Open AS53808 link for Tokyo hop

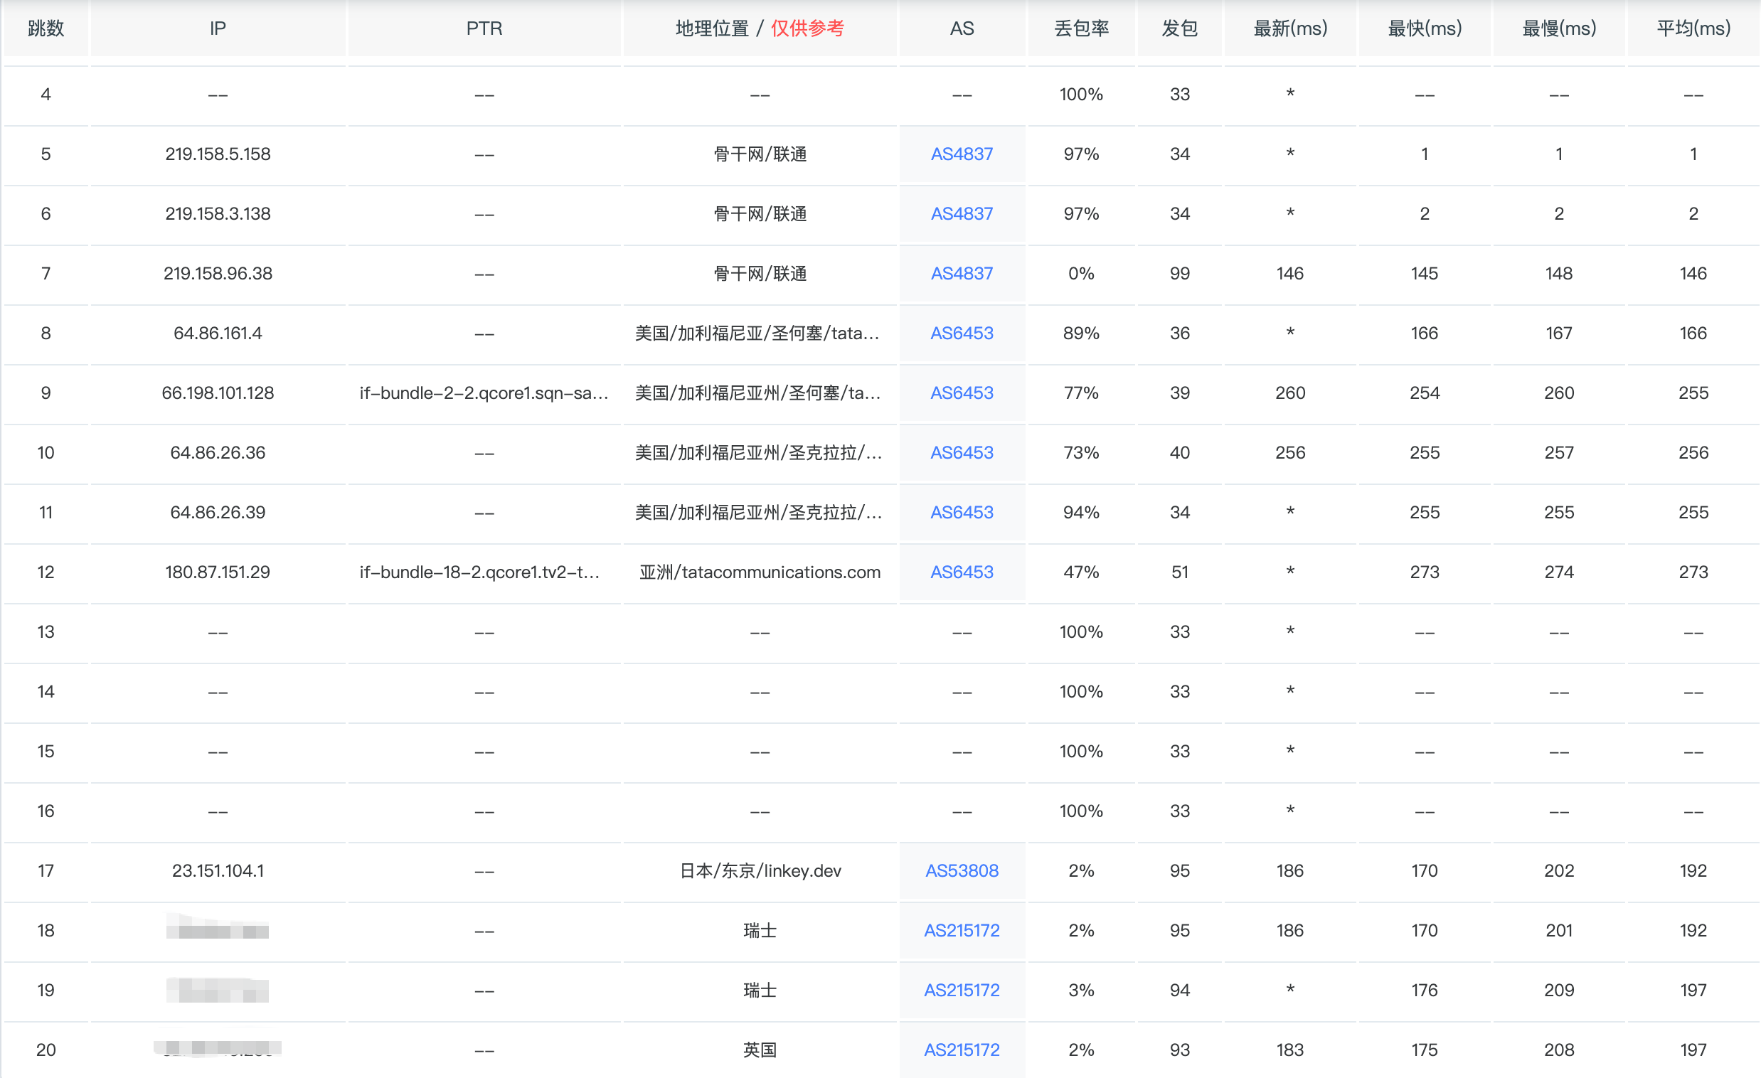(x=962, y=871)
